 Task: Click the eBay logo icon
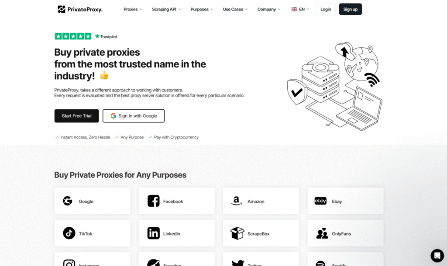320,201
